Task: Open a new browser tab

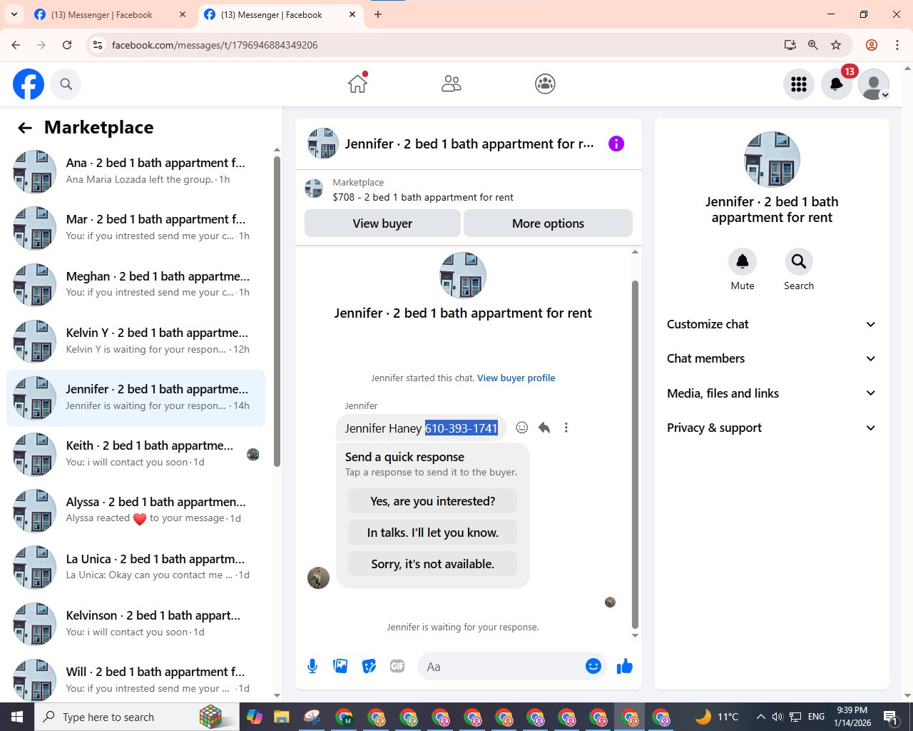Action: point(378,14)
